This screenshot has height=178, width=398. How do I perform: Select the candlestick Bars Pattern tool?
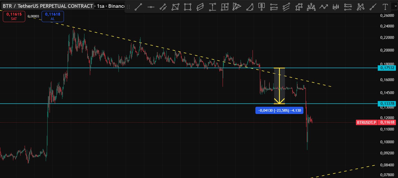[336, 7]
